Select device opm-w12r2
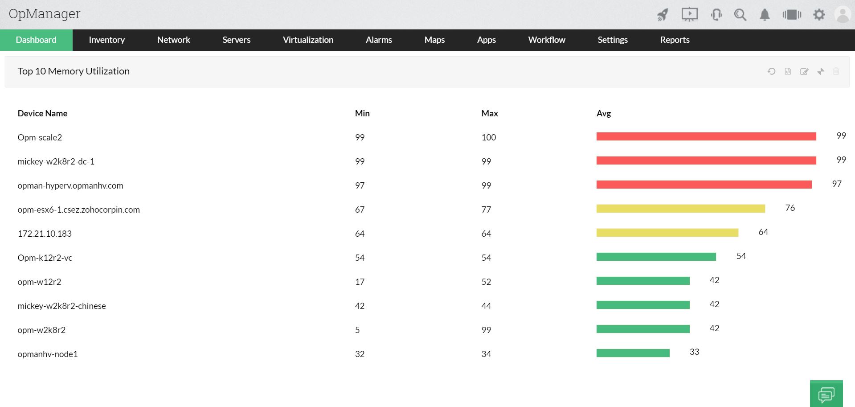Image resolution: width=855 pixels, height=407 pixels. (39, 282)
